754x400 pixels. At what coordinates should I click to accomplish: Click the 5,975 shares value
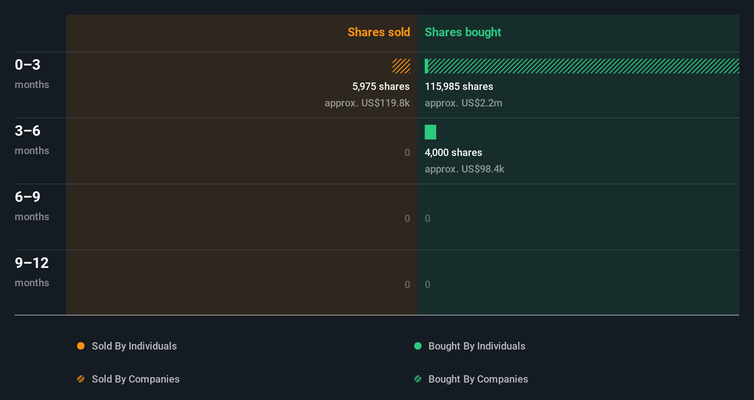[x=381, y=86]
